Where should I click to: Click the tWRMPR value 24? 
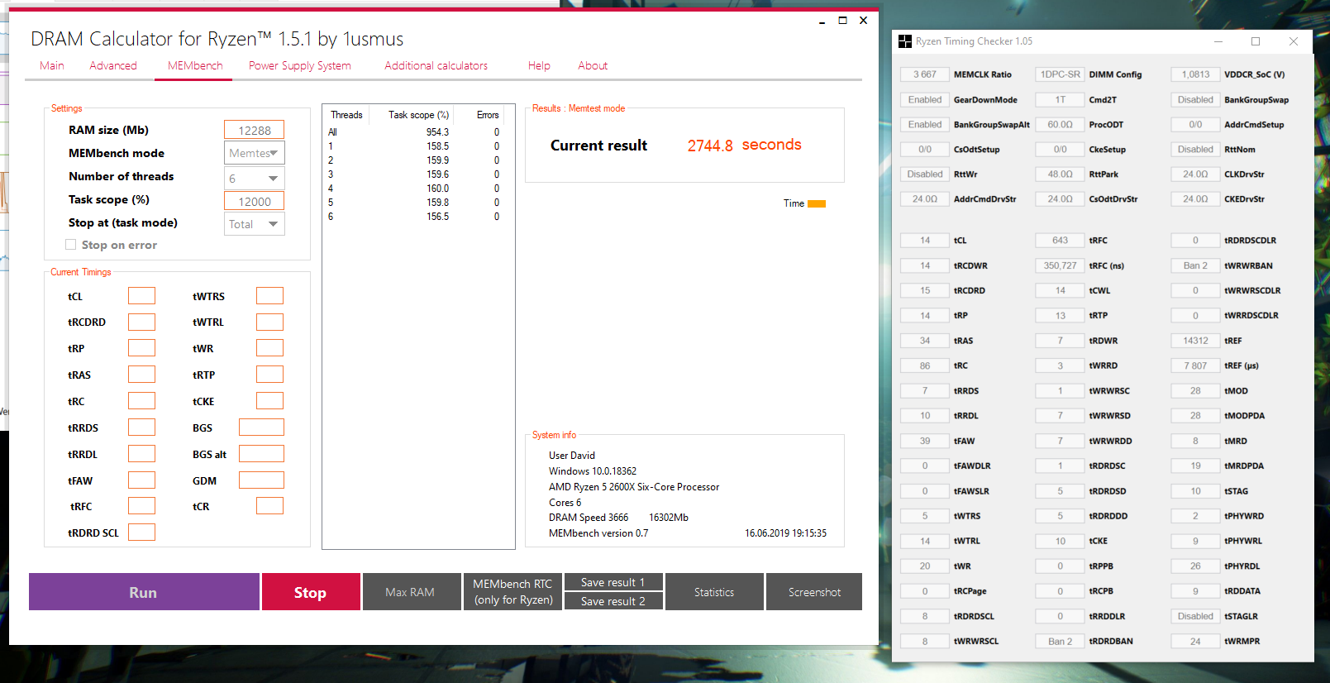pyautogui.click(x=1195, y=641)
